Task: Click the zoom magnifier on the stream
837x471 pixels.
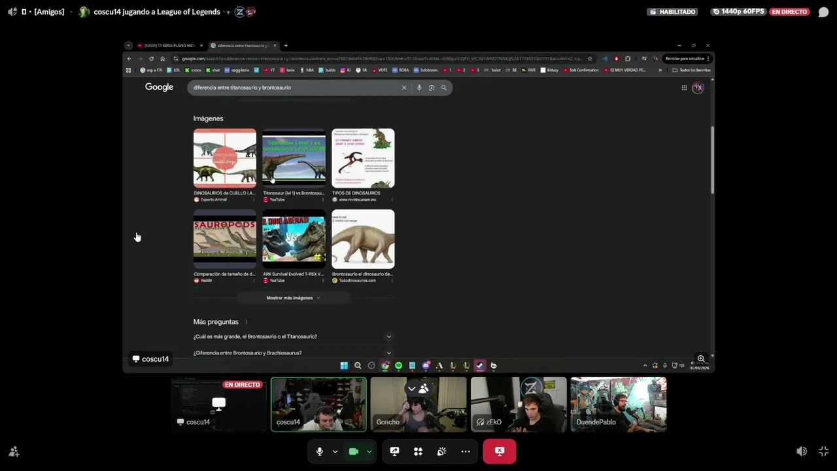Action: point(701,358)
